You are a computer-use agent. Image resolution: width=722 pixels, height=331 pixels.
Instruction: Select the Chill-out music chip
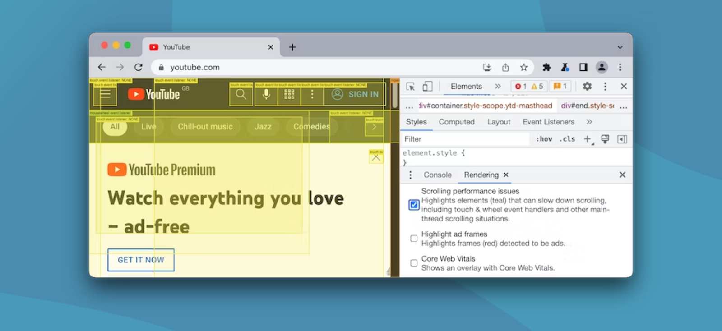(205, 127)
